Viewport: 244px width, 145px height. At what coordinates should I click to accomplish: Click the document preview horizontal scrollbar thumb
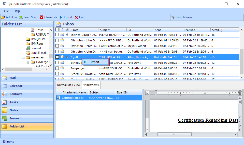(x=175, y=134)
